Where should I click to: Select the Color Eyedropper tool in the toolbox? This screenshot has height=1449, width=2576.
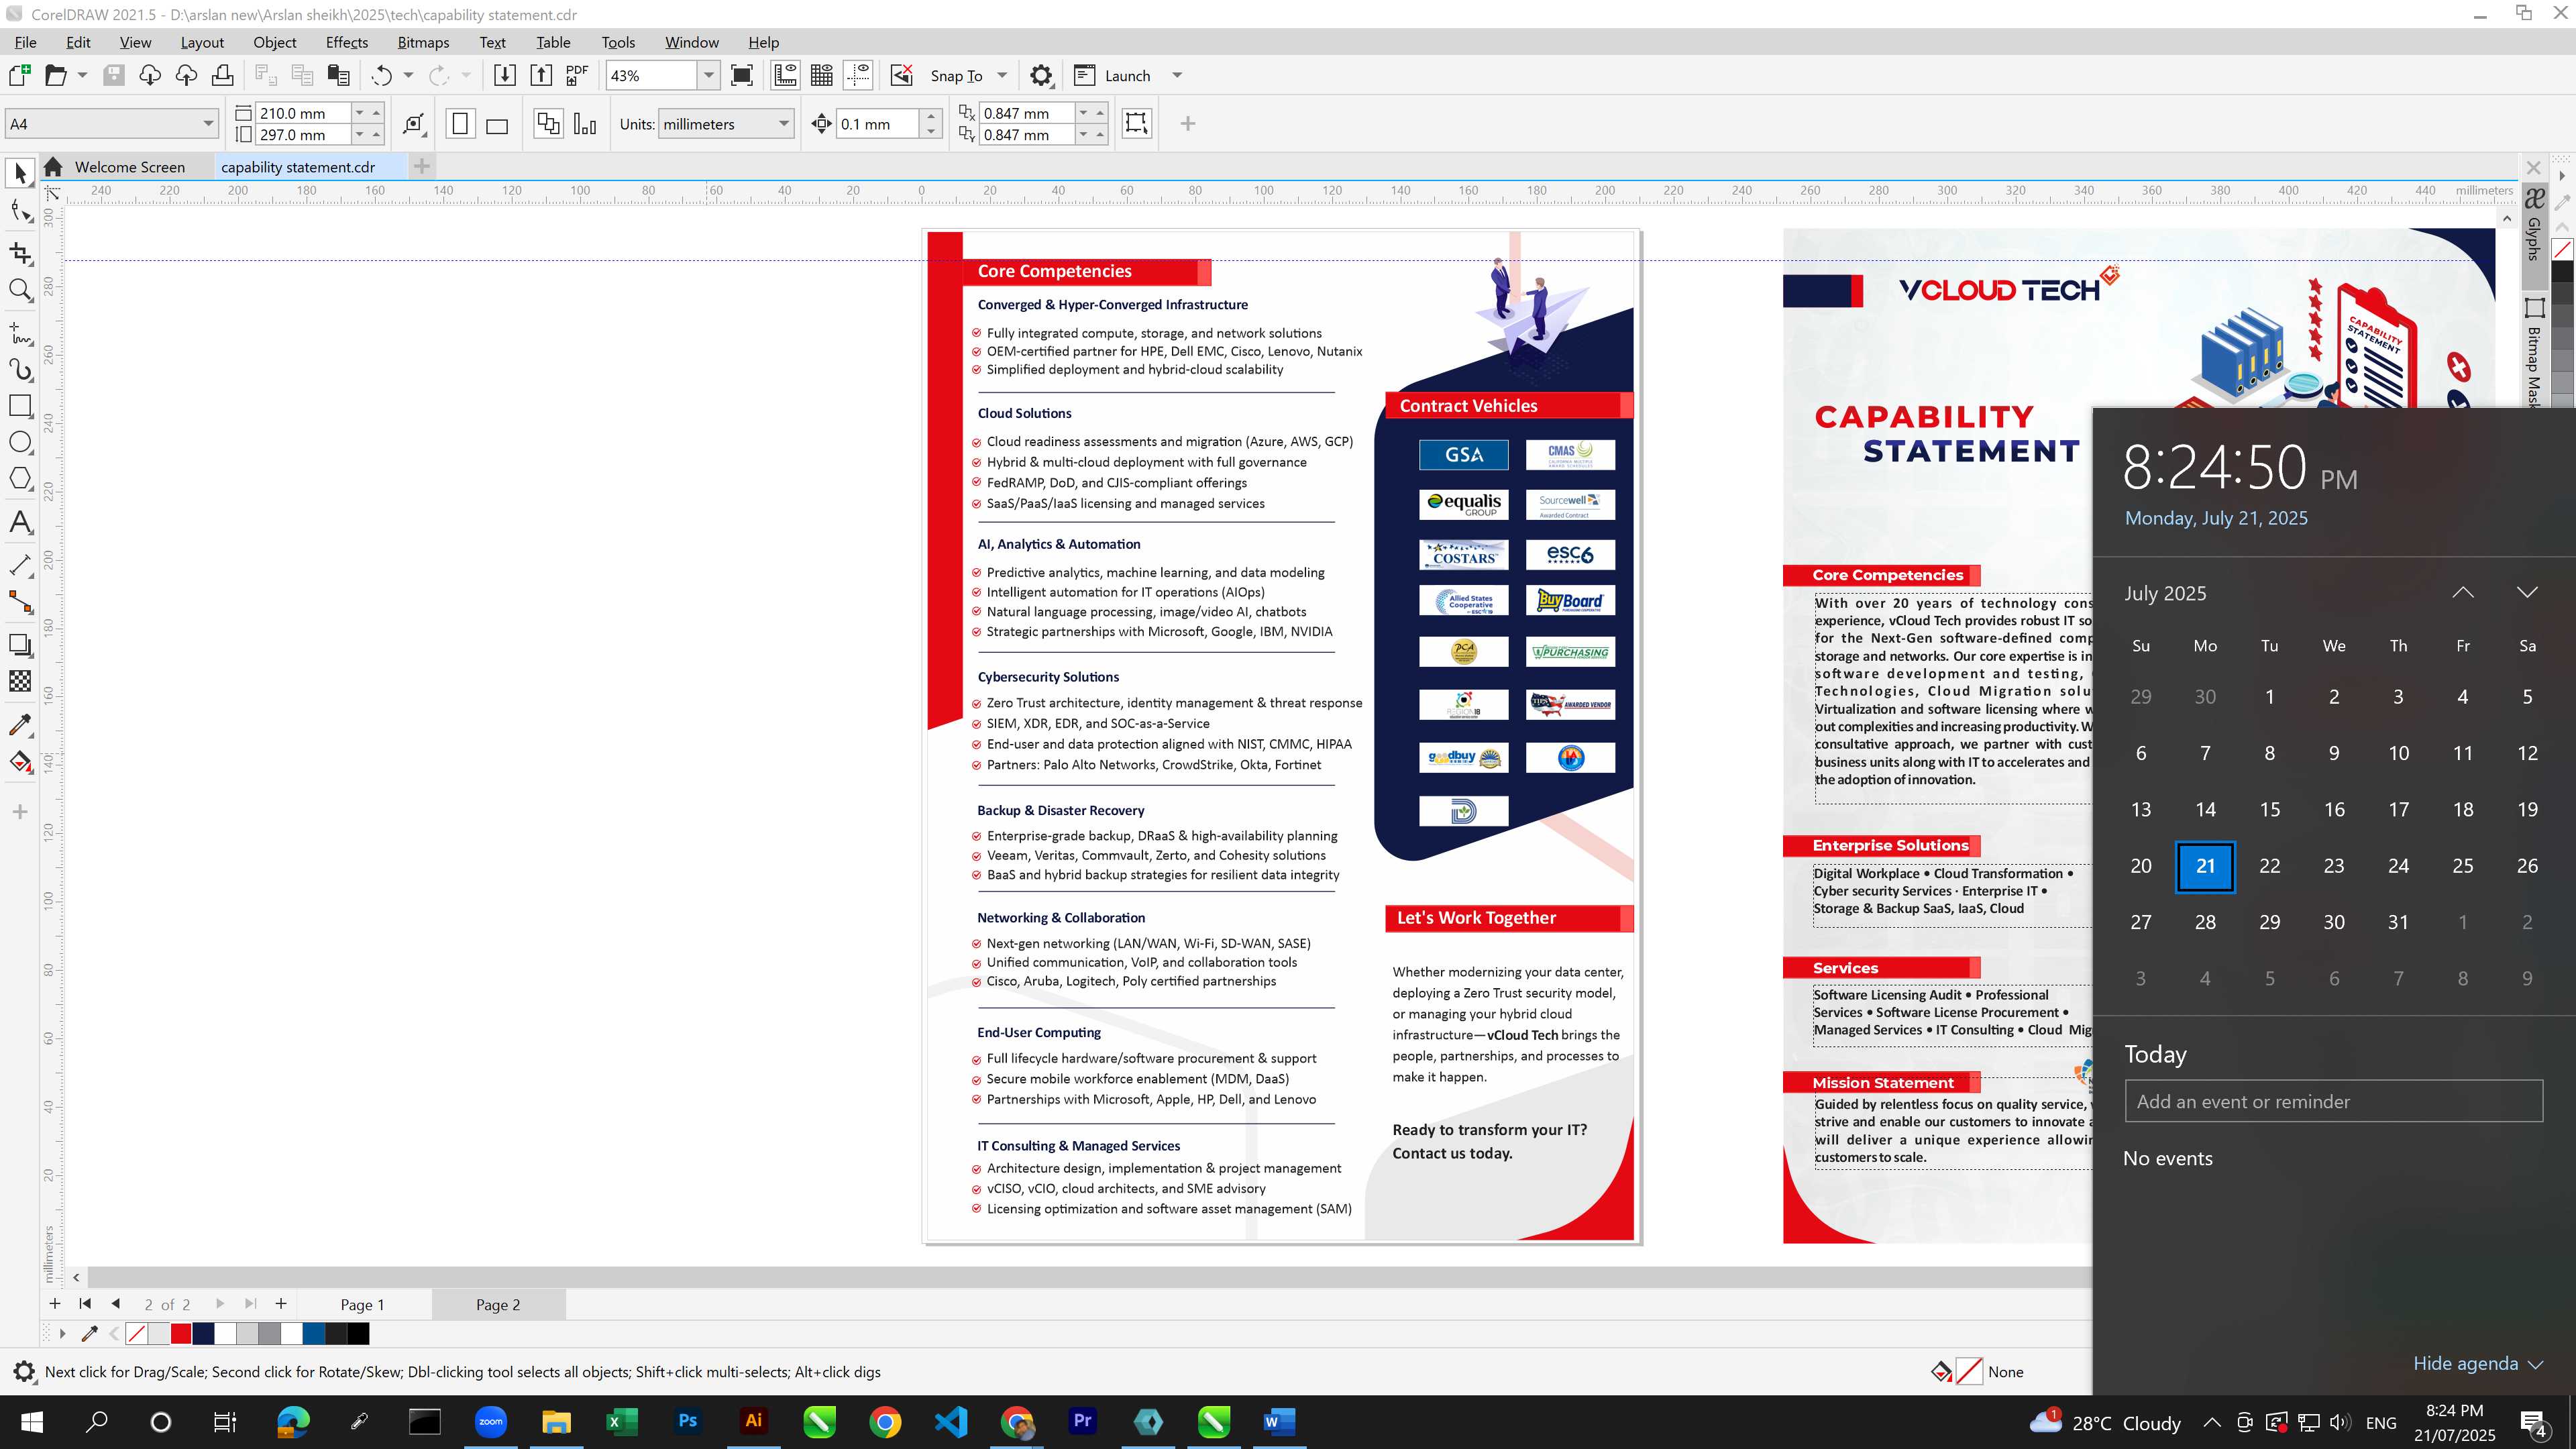point(20,725)
